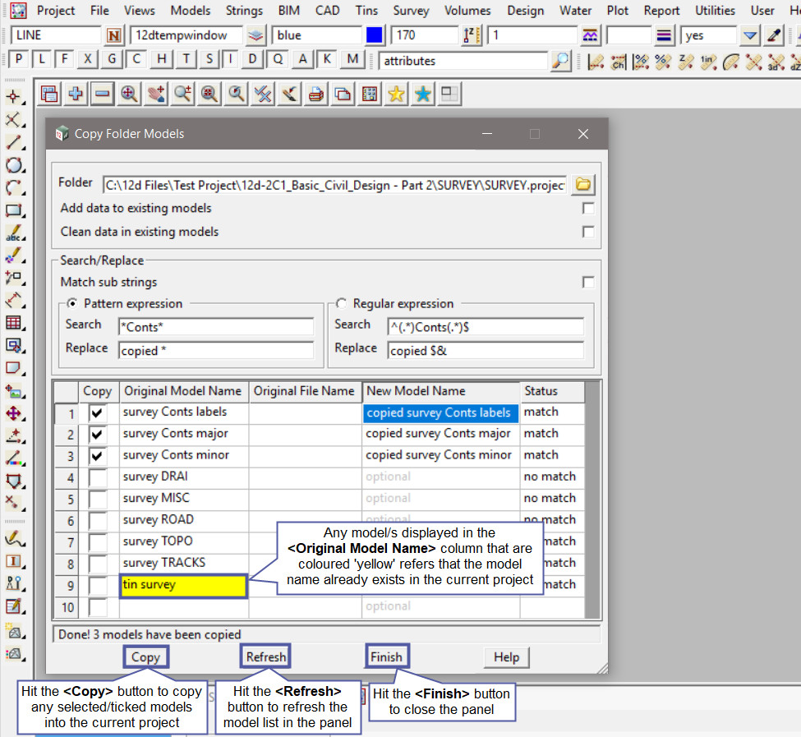Open the model layers picker beside 12dtempwindow
The image size is (801, 737).
click(x=256, y=36)
